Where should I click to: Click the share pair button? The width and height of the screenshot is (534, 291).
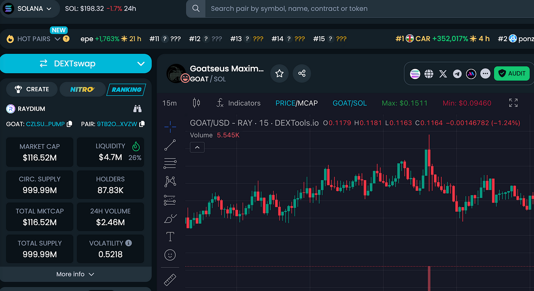point(302,73)
